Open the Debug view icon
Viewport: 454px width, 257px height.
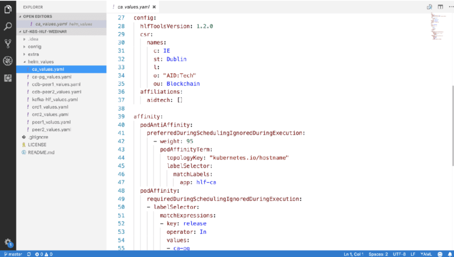coord(8,61)
